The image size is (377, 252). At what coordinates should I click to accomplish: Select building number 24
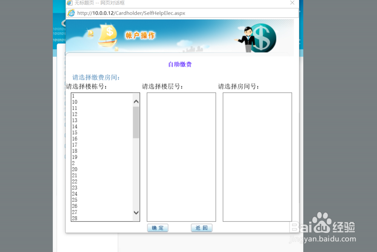click(x=102, y=194)
